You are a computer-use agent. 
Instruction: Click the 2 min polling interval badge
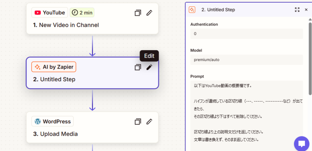click(x=82, y=13)
